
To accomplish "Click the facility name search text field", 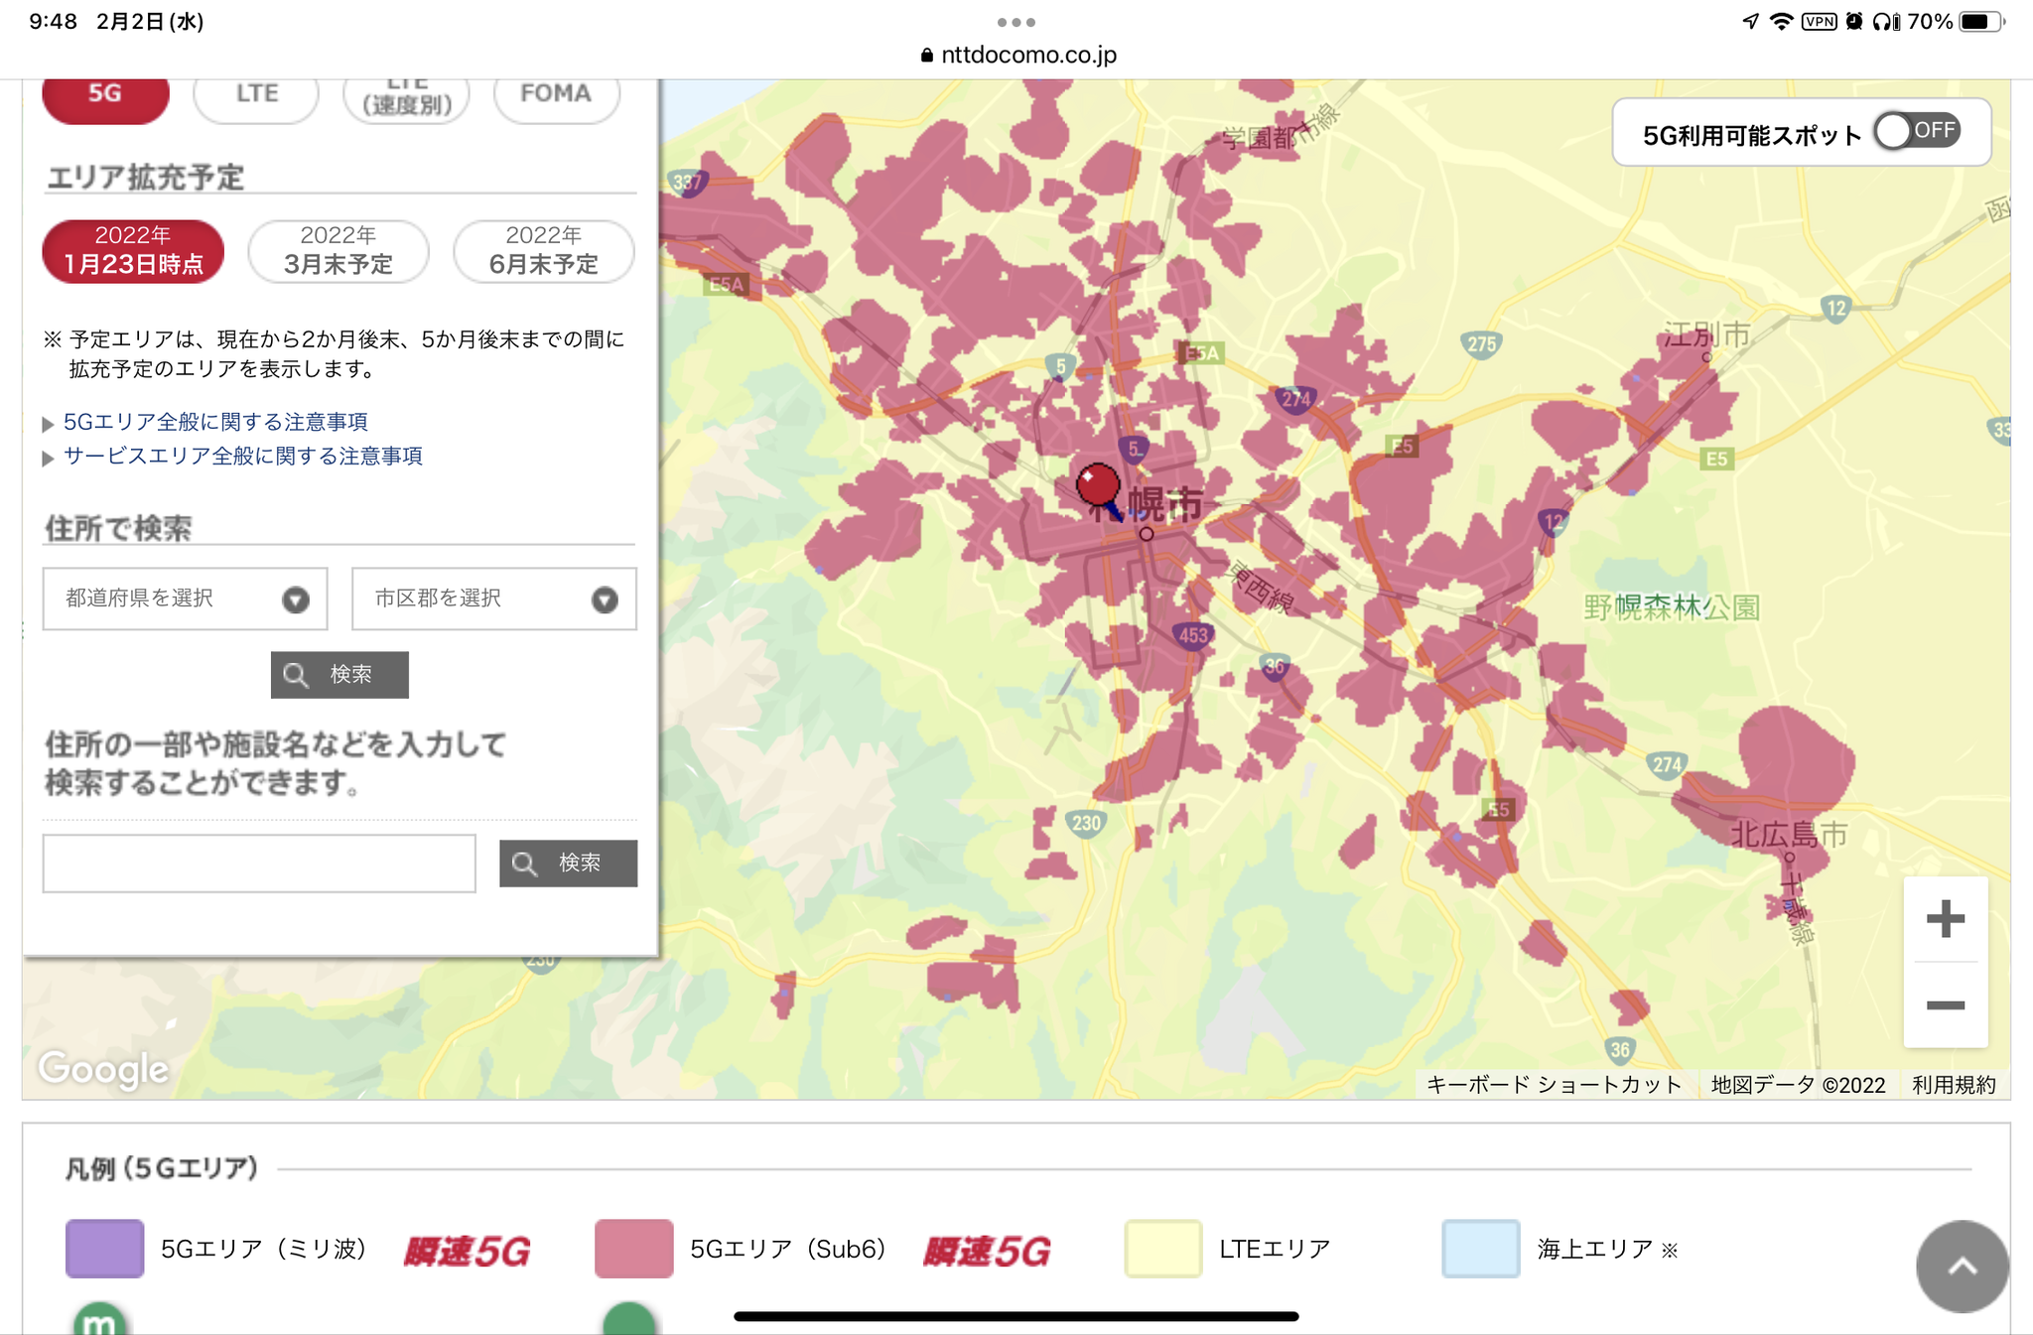I will [259, 863].
